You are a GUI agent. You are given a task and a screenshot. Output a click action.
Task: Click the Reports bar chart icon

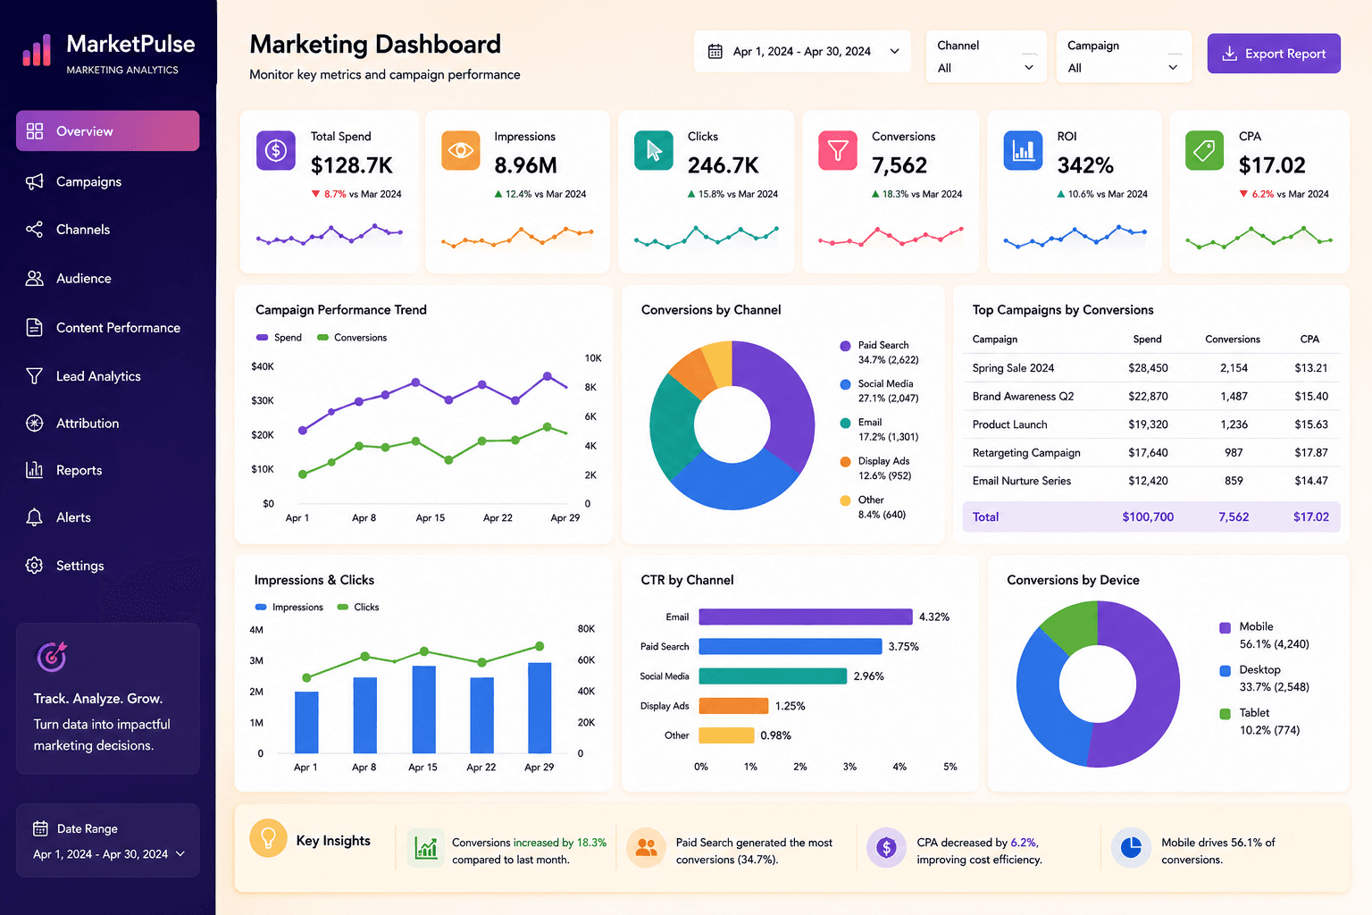pyautogui.click(x=35, y=470)
